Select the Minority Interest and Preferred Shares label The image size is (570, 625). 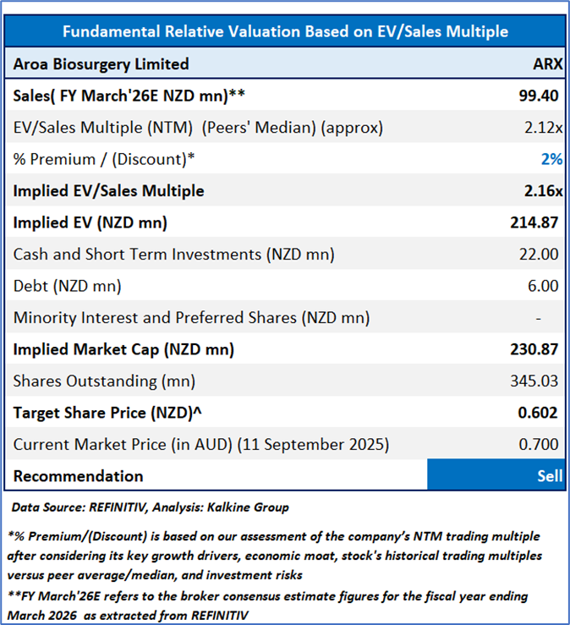pyautogui.click(x=191, y=318)
